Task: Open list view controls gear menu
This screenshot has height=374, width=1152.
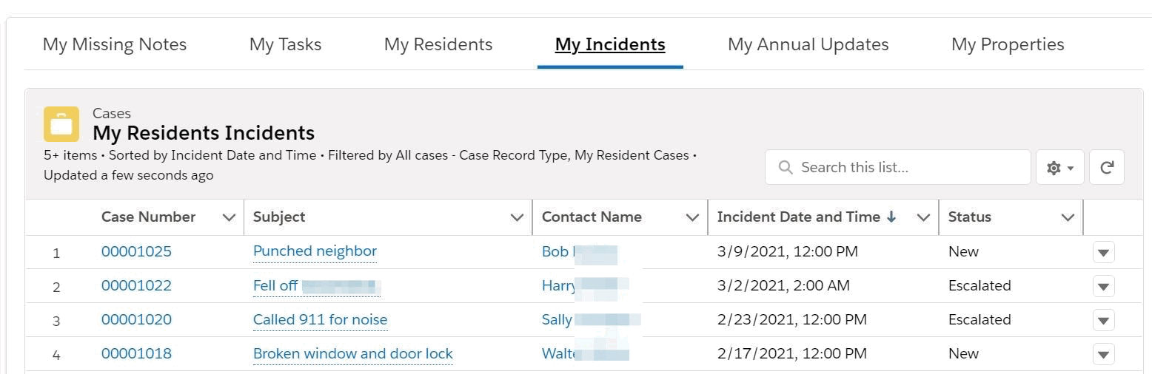Action: tap(1059, 168)
